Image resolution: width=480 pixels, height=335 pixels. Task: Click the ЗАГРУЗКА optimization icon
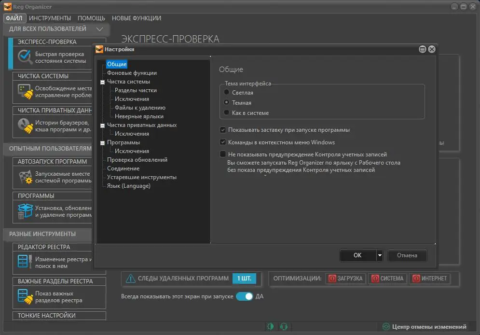(332, 279)
